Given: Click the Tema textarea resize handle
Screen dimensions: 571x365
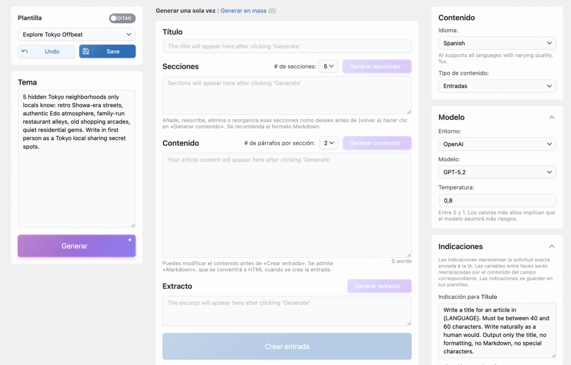Looking at the screenshot, I should pos(133,225).
